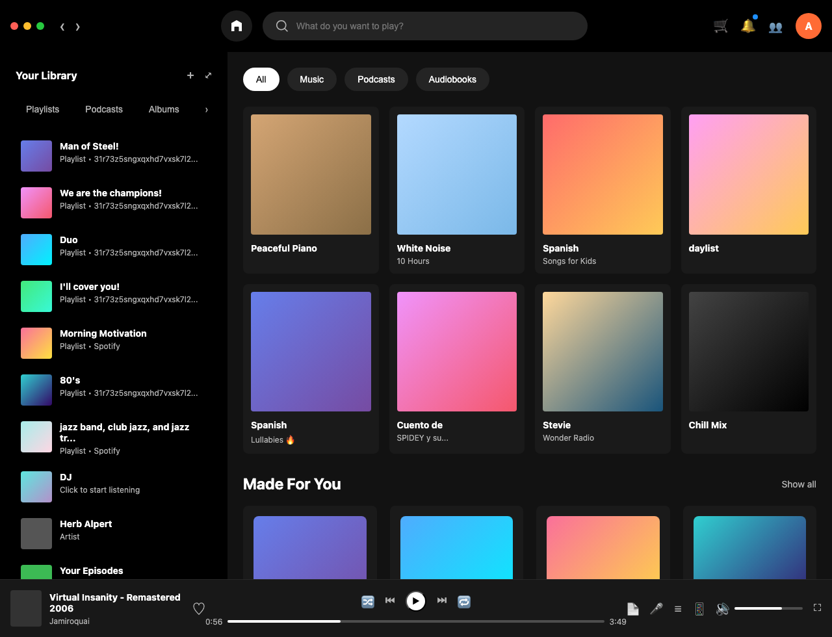Toggle repeat mode
This screenshot has width=832, height=637.
point(464,601)
